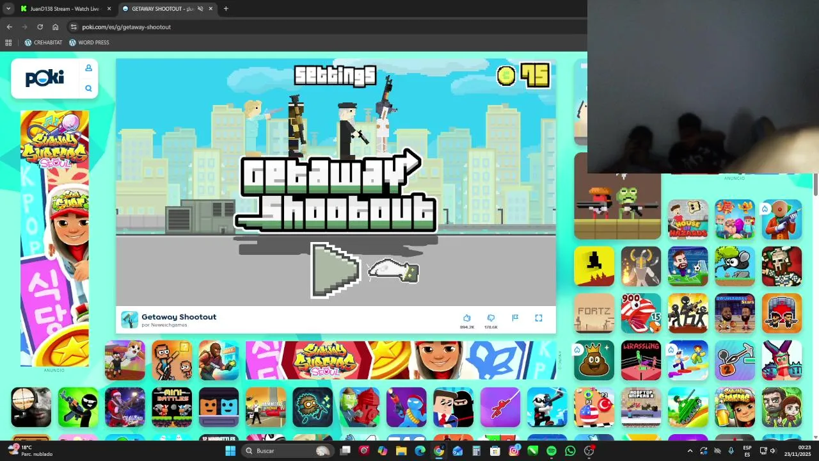Click the Getaway Shootout title text
Image resolution: width=819 pixels, height=461 pixels.
tap(179, 317)
